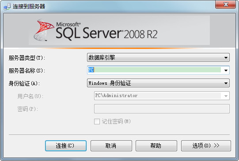
Task: Click the 用户名 dropdown with PC\Administrator
Action: click(162, 96)
